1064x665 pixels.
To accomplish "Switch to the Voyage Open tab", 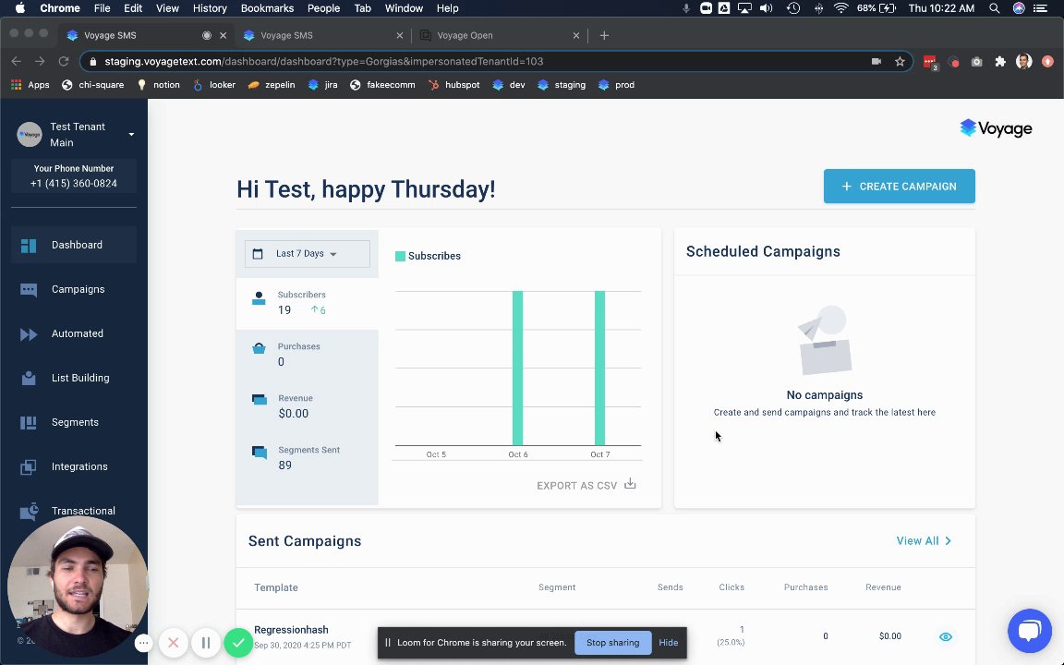I will click(x=499, y=35).
